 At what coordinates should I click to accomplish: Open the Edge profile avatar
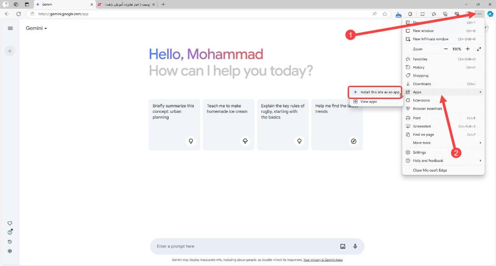pyautogui.click(x=6, y=5)
